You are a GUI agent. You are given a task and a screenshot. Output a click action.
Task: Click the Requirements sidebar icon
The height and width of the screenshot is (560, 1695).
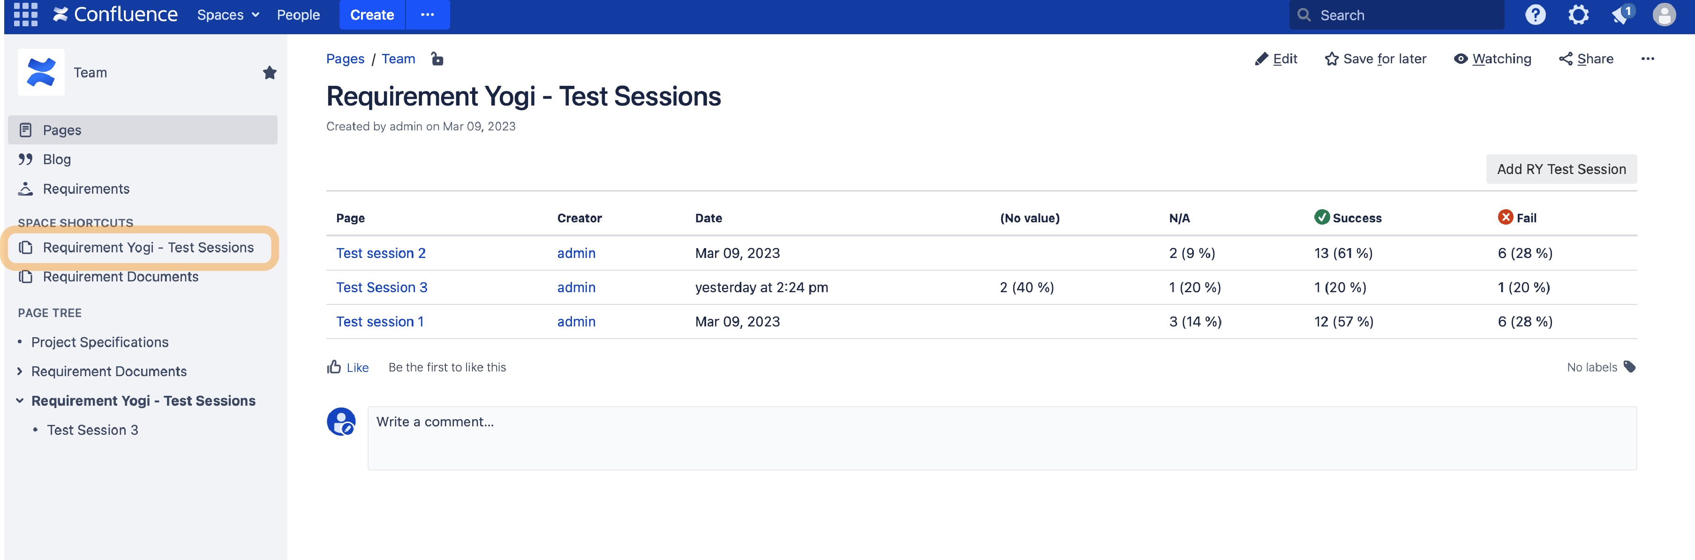tap(25, 189)
